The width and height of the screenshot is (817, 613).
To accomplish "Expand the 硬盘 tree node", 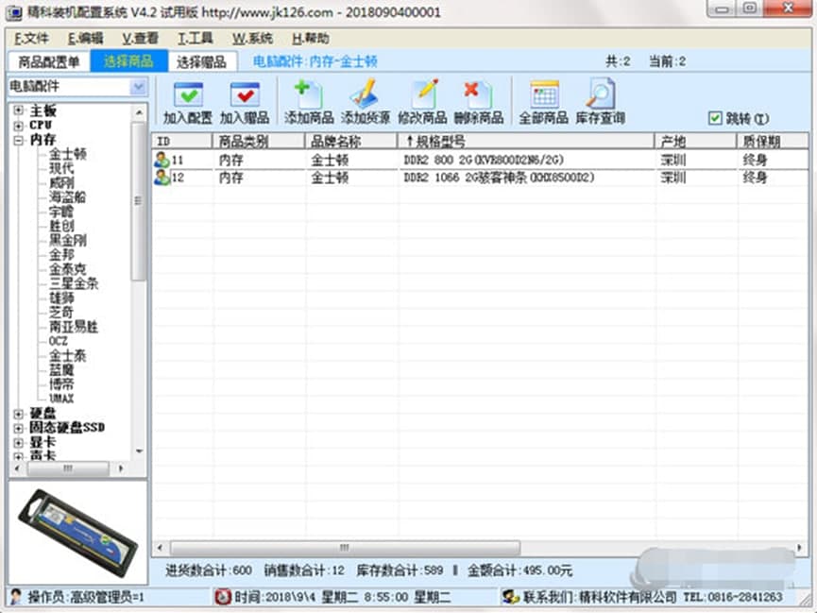I will pyautogui.click(x=19, y=414).
